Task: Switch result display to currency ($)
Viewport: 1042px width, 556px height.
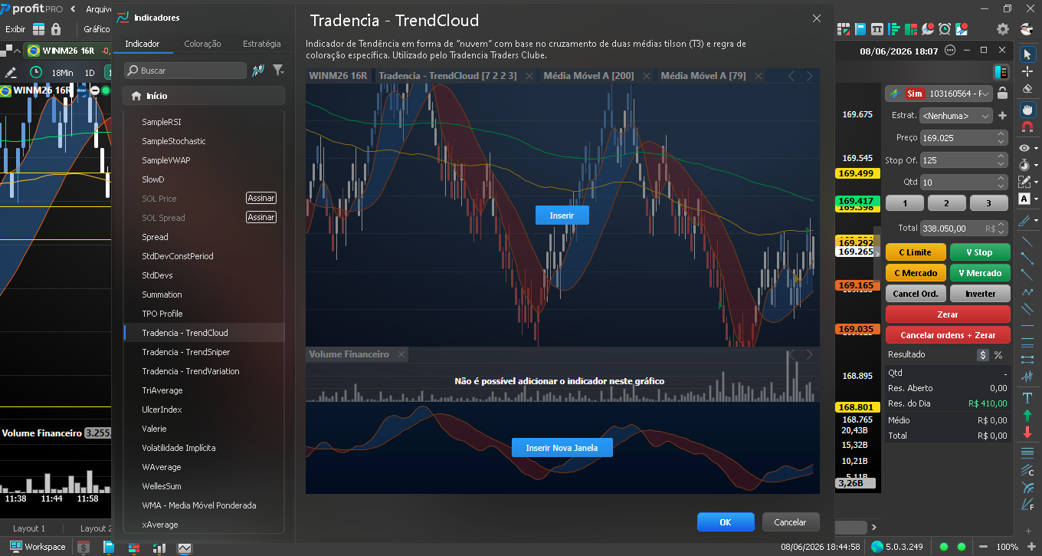Action: (982, 355)
